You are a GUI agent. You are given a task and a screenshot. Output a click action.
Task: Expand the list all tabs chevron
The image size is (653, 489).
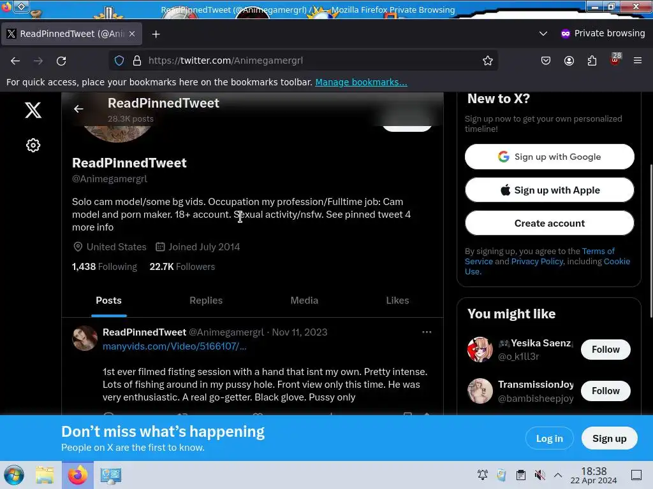[543, 33]
